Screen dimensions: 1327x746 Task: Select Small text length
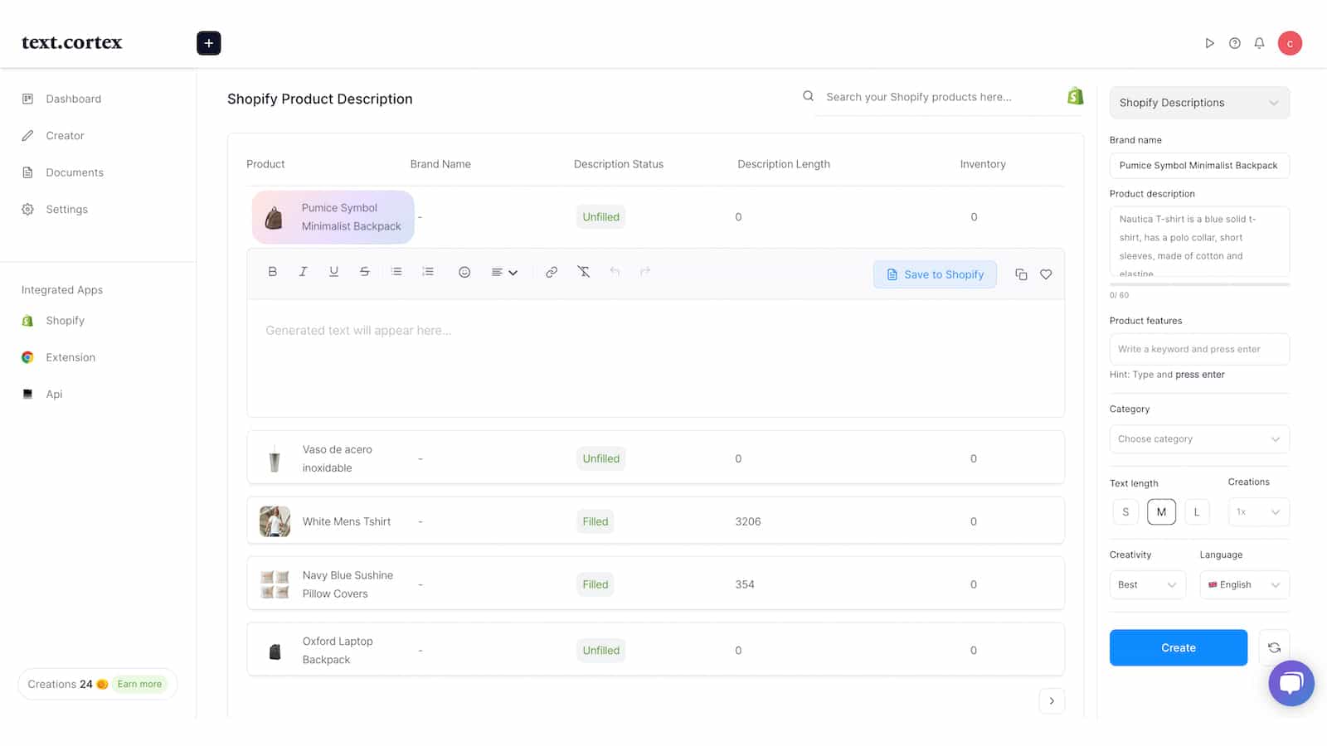click(x=1125, y=511)
